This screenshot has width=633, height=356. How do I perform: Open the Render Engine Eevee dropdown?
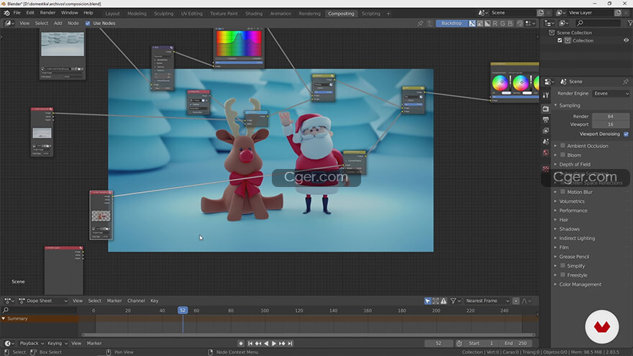[x=611, y=93]
